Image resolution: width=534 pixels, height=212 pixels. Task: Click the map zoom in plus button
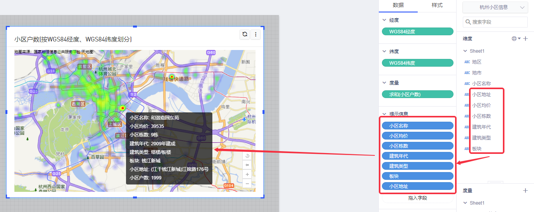(x=247, y=174)
